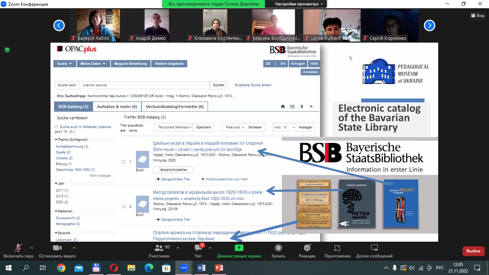489x275 pixels.
Task: Enable full-text search checkbox
Action: 56,127
